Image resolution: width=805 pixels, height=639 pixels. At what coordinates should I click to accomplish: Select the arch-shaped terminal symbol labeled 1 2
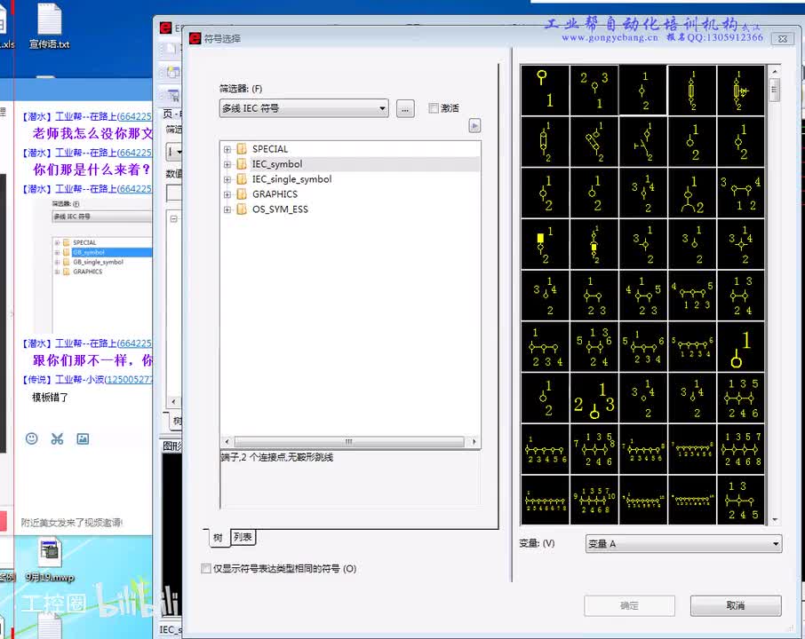pyautogui.click(x=692, y=193)
